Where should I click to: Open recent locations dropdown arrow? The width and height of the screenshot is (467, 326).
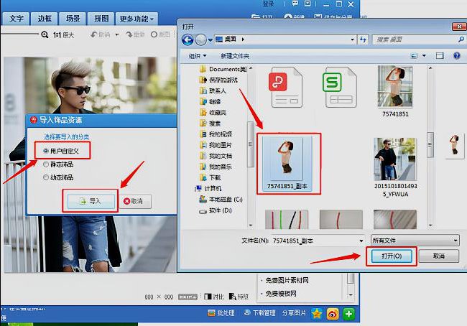211,39
